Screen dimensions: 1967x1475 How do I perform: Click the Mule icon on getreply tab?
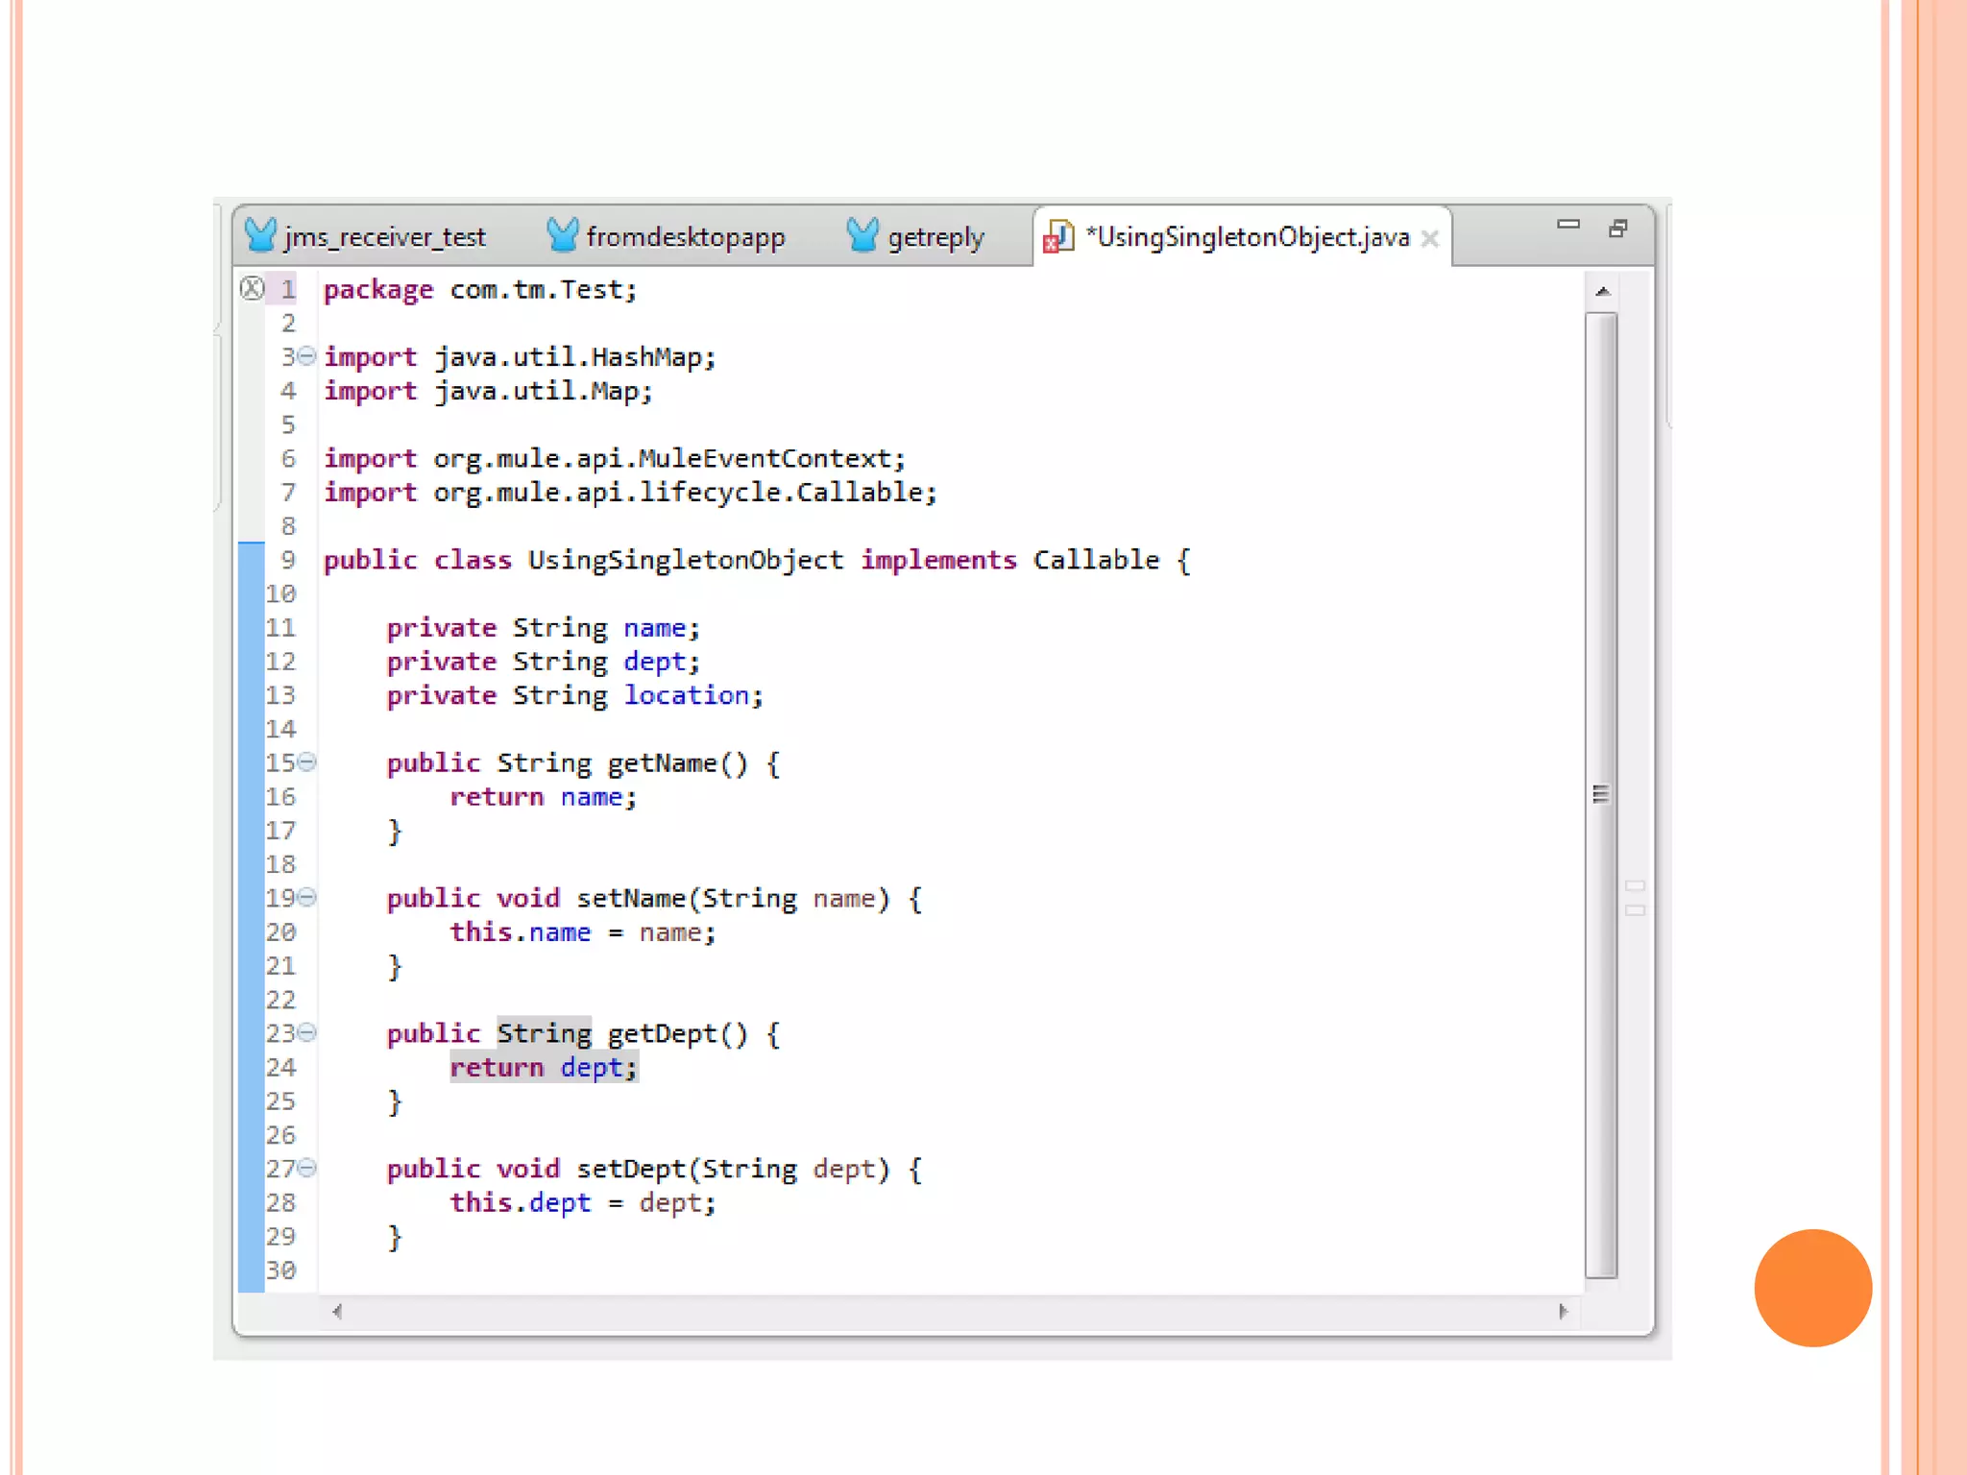(862, 235)
